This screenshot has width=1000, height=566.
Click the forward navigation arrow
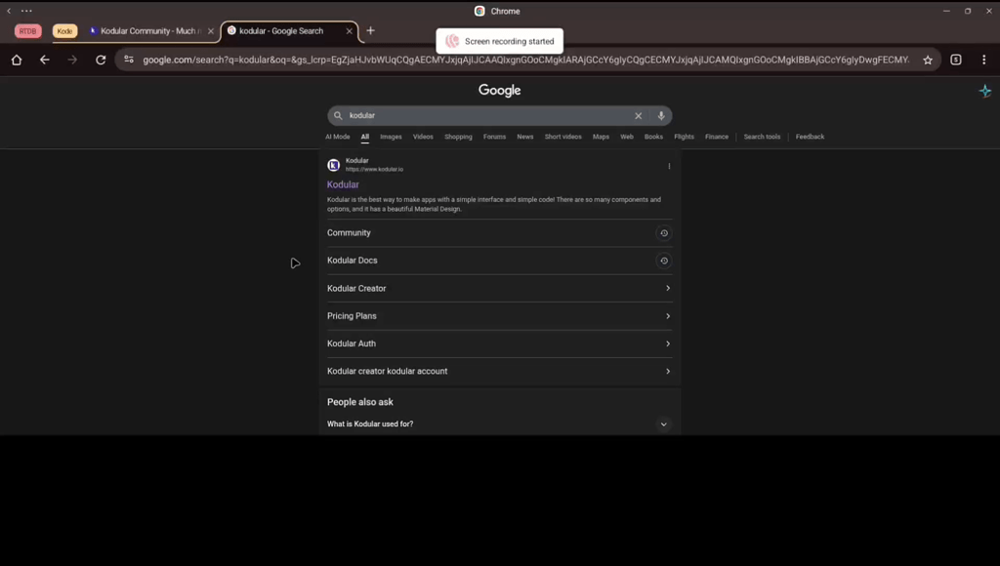point(72,60)
